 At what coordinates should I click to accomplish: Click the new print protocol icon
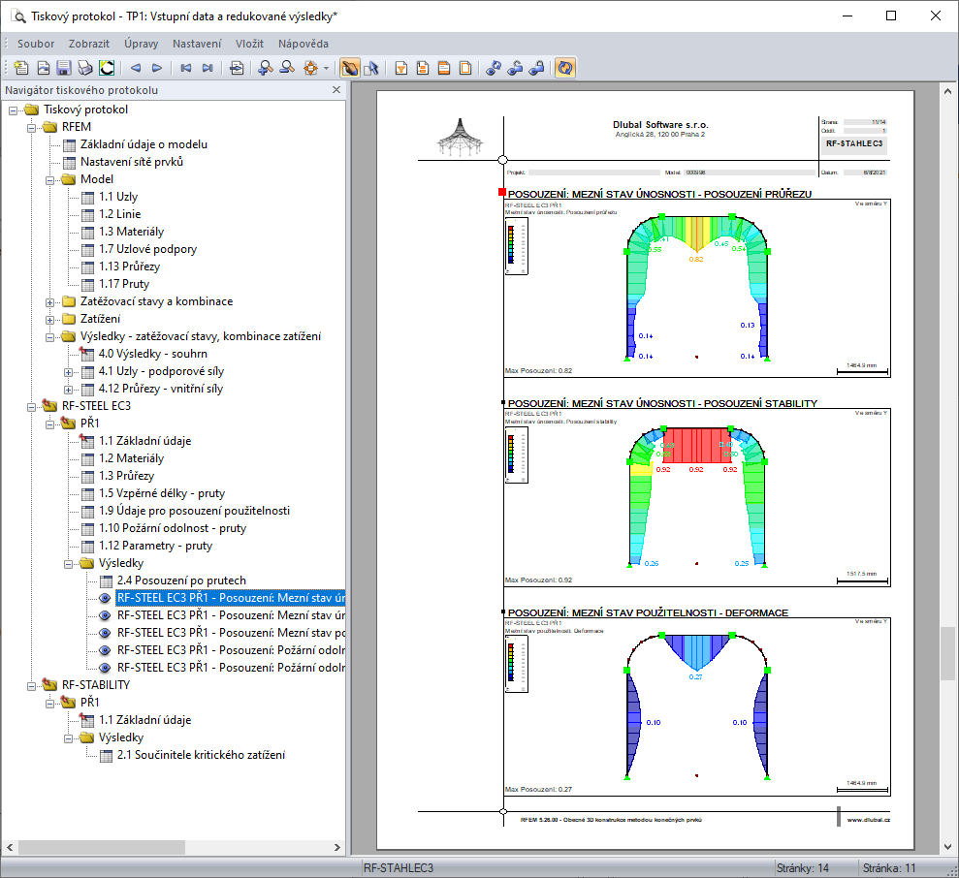tap(21, 68)
